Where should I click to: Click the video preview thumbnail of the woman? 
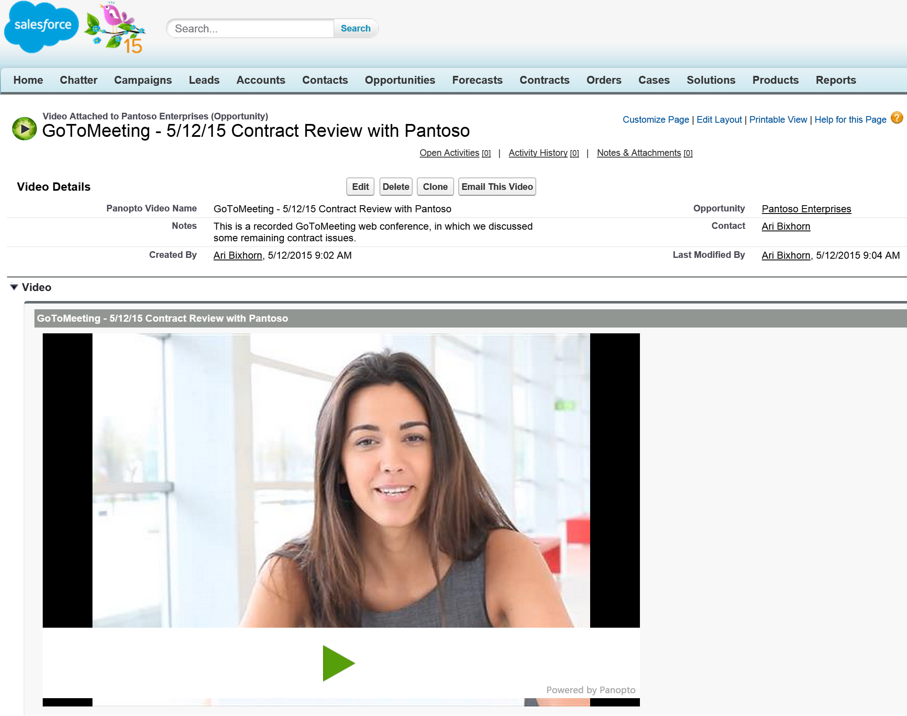341,481
